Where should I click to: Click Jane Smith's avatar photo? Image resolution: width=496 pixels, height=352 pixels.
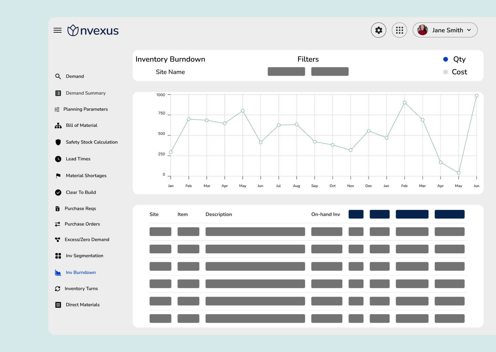[x=423, y=30]
